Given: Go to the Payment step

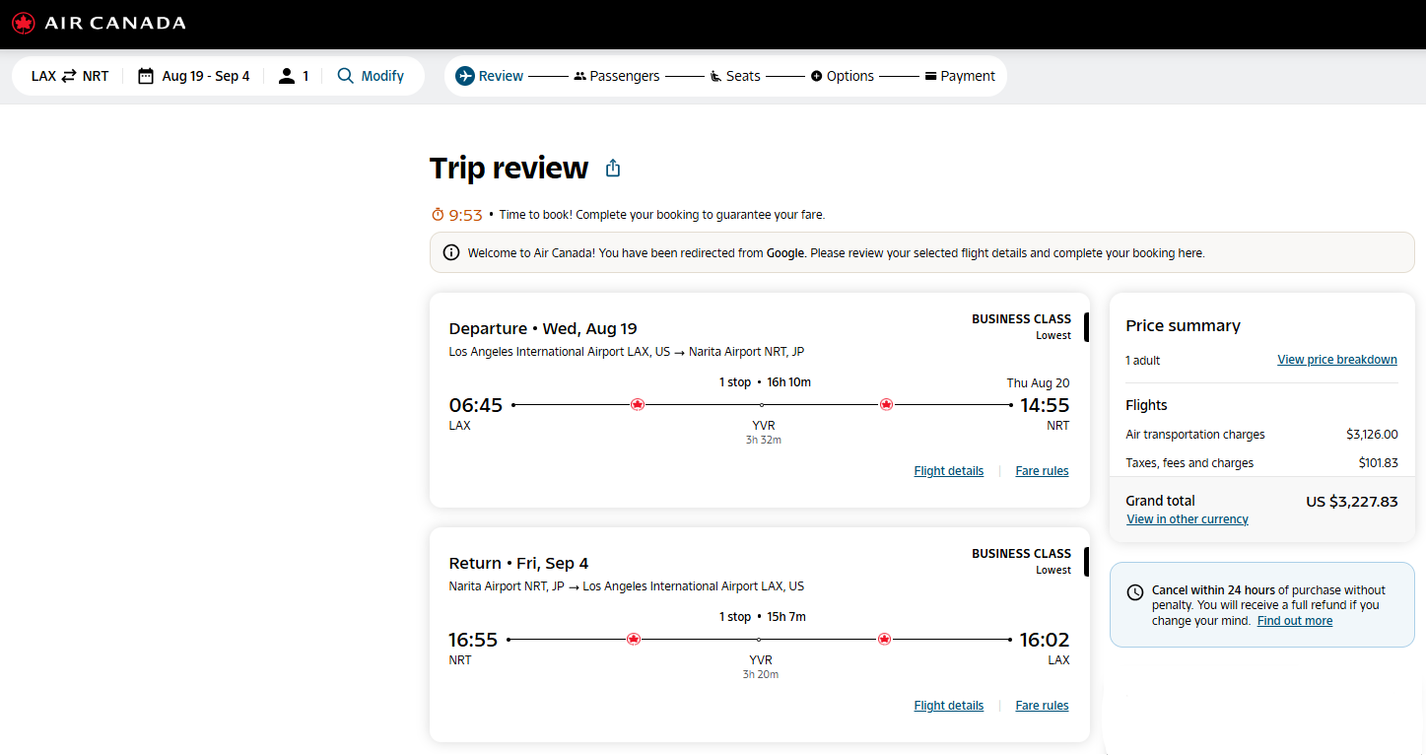Looking at the screenshot, I should pyautogui.click(x=960, y=76).
